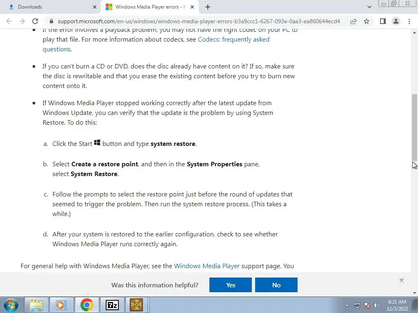Restore down the Chrome window
418x313 pixels.
(394, 4)
